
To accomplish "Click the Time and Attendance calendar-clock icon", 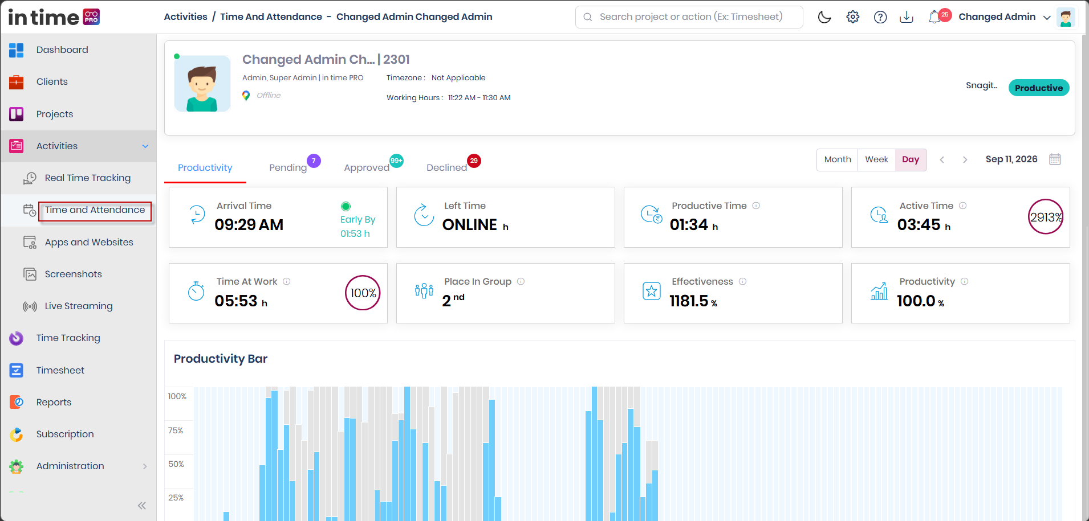I will 30,210.
